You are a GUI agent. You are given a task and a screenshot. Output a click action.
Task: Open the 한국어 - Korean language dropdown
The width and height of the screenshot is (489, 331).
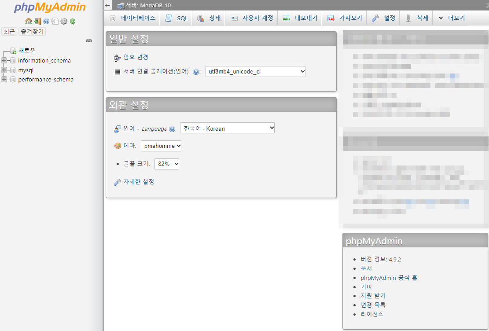coord(228,128)
